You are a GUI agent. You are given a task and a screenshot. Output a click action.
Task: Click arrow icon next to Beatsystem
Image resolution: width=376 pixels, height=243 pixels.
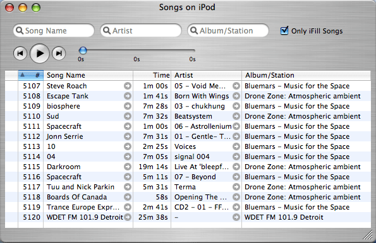236,116
